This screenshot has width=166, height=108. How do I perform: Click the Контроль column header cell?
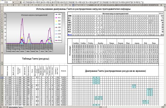click(64, 71)
